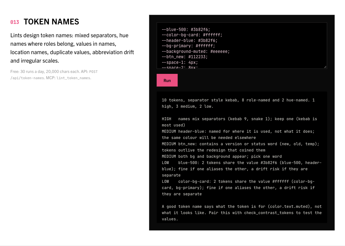Click the LOW blue-500 duplicate value result

click(242, 169)
